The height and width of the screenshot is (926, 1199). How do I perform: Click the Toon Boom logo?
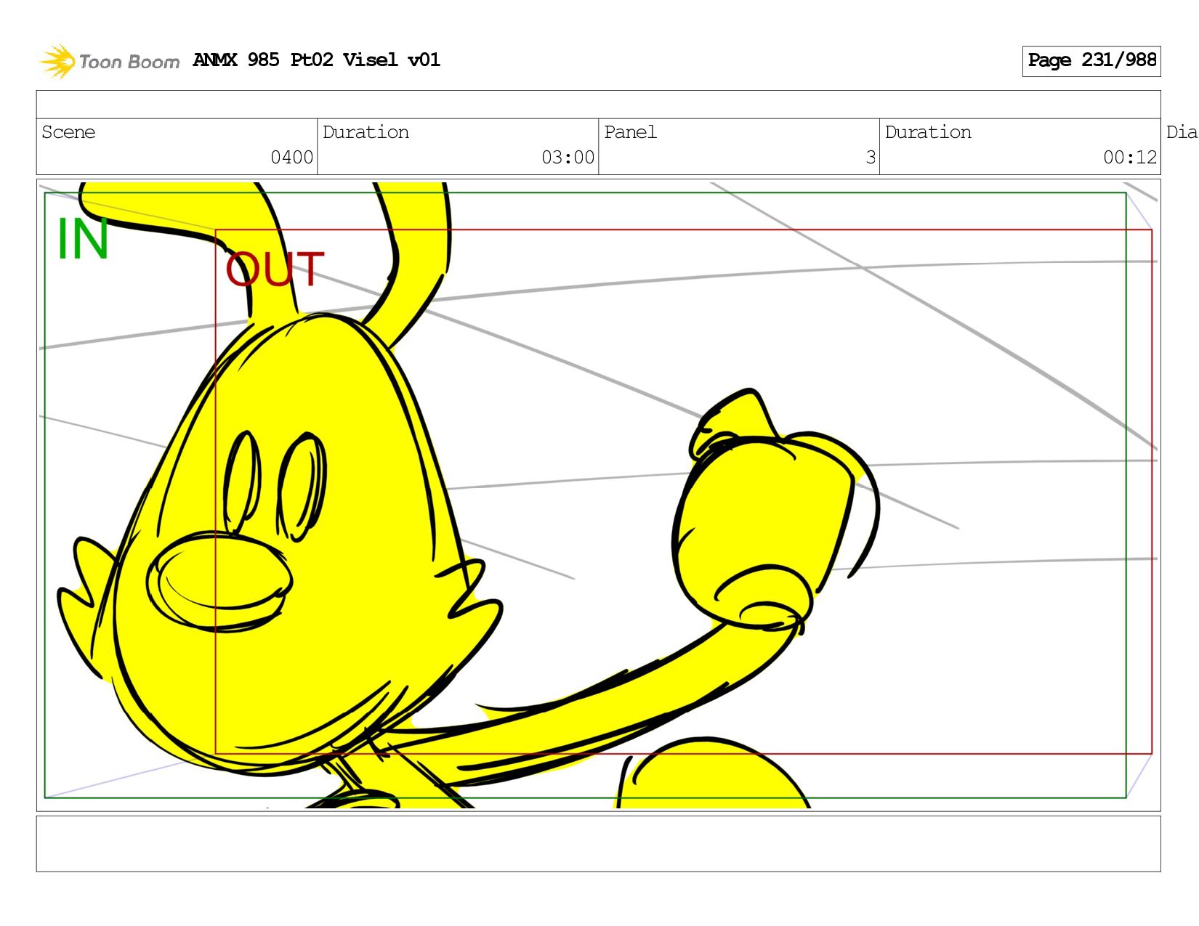[x=109, y=61]
